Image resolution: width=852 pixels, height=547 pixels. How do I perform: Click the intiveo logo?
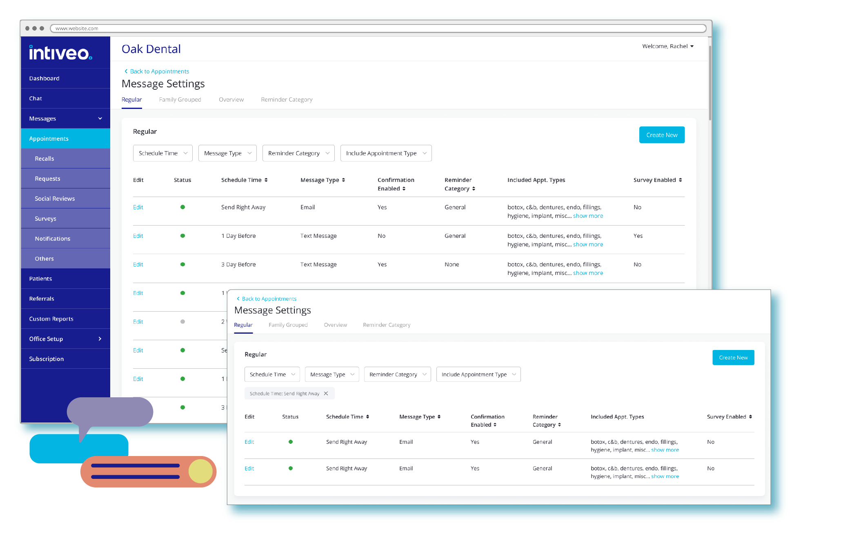tap(60, 53)
